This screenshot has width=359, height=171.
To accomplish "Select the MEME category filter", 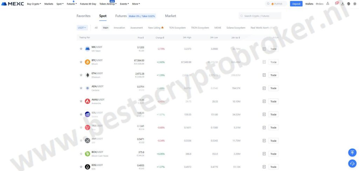I will pos(218,28).
